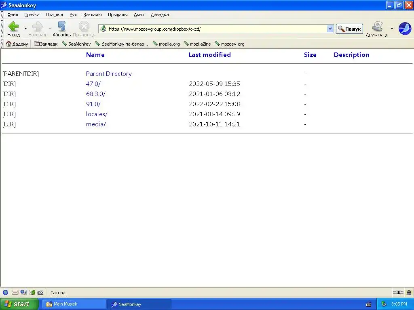Click the site icon in address bar
This screenshot has width=414, height=310.
[x=103, y=29]
